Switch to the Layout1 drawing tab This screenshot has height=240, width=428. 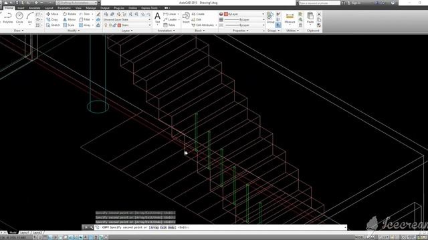pyautogui.click(x=25, y=233)
